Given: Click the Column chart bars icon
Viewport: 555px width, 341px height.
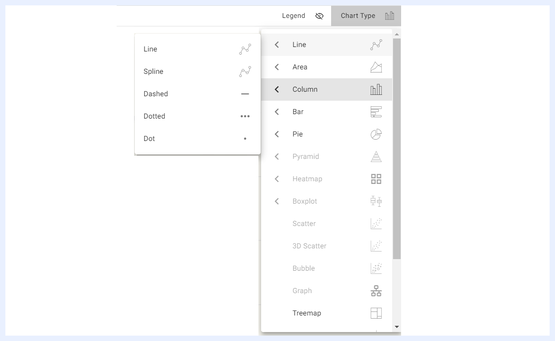Looking at the screenshot, I should click(376, 90).
